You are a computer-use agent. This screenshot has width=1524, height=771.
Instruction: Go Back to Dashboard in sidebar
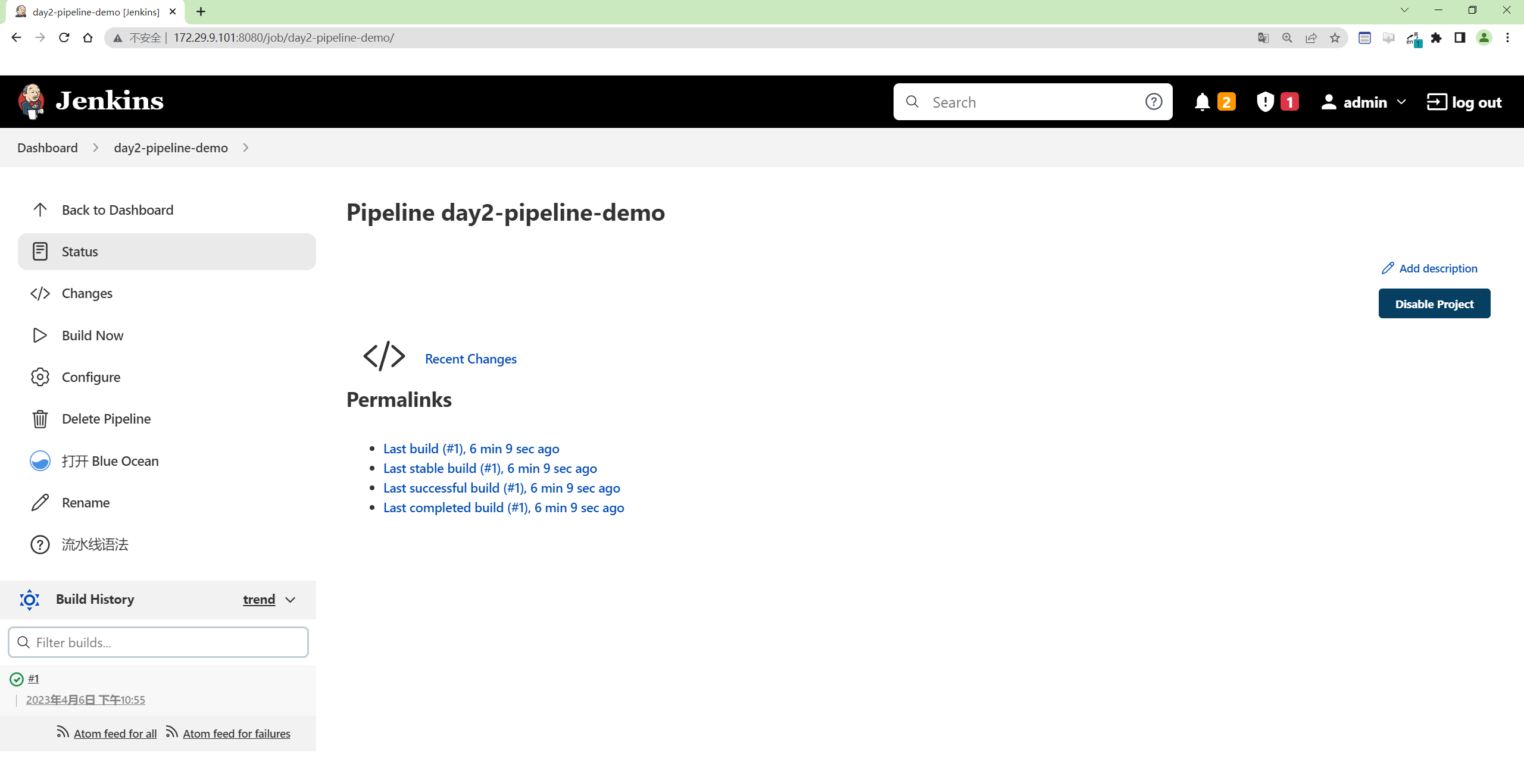[167, 210]
